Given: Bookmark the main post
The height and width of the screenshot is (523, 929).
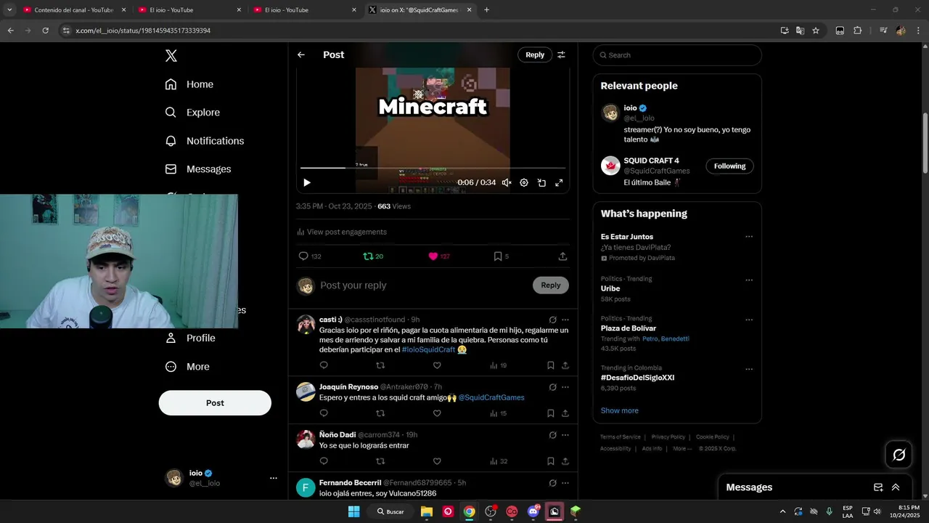Looking at the screenshot, I should pyautogui.click(x=501, y=256).
